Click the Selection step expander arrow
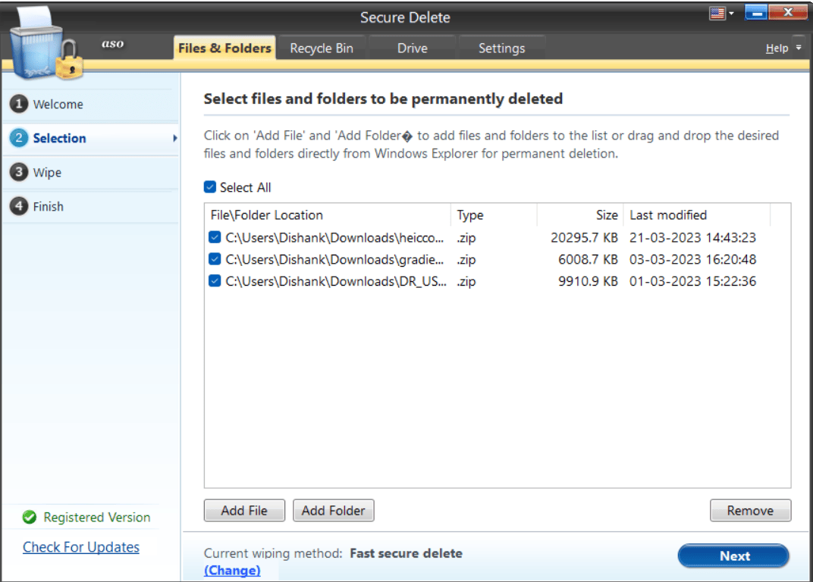813x582 pixels. tap(174, 138)
